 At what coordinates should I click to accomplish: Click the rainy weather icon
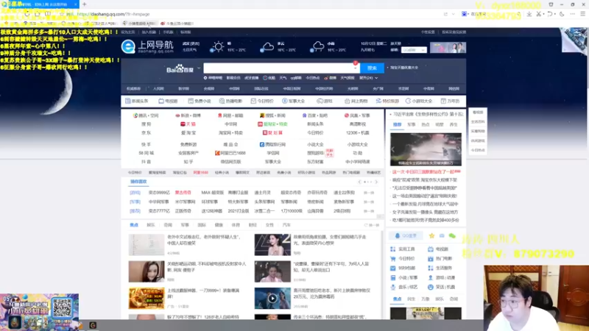click(x=317, y=47)
